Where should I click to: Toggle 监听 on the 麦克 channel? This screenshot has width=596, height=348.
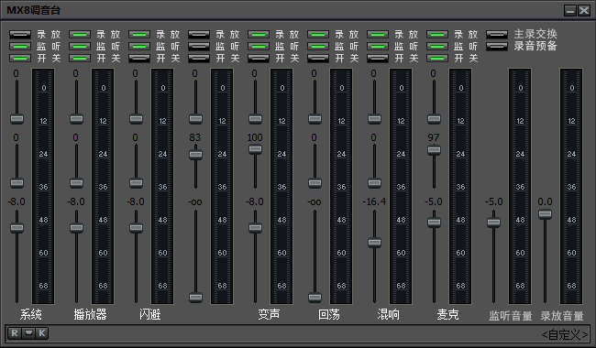click(x=437, y=47)
